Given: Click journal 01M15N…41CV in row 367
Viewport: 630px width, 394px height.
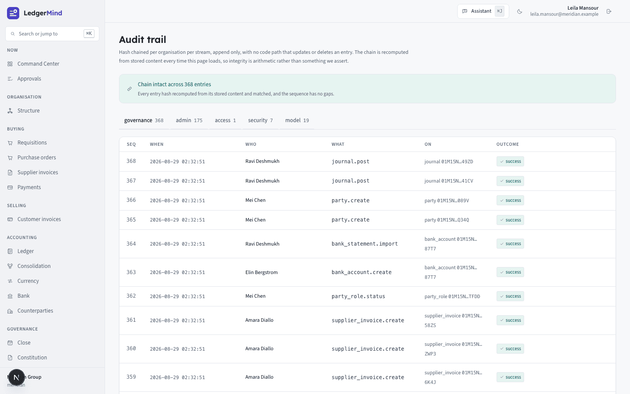Looking at the screenshot, I should click(449, 181).
